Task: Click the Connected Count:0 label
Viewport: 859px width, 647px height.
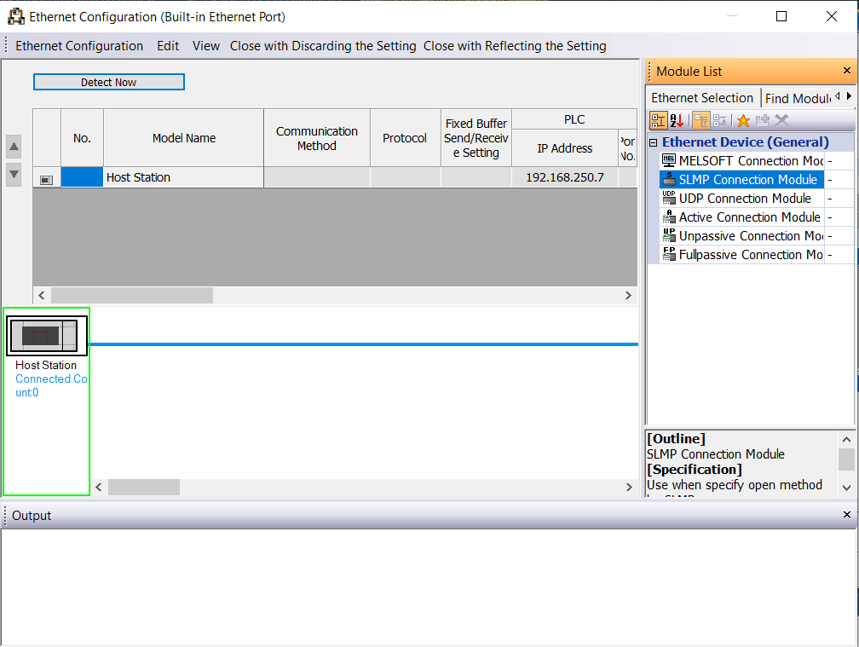Action: coord(51,385)
